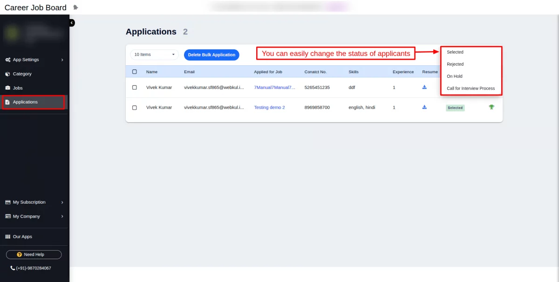The height and width of the screenshot is (282, 559).
Task: Click the Experience column header
Action: 403,72
